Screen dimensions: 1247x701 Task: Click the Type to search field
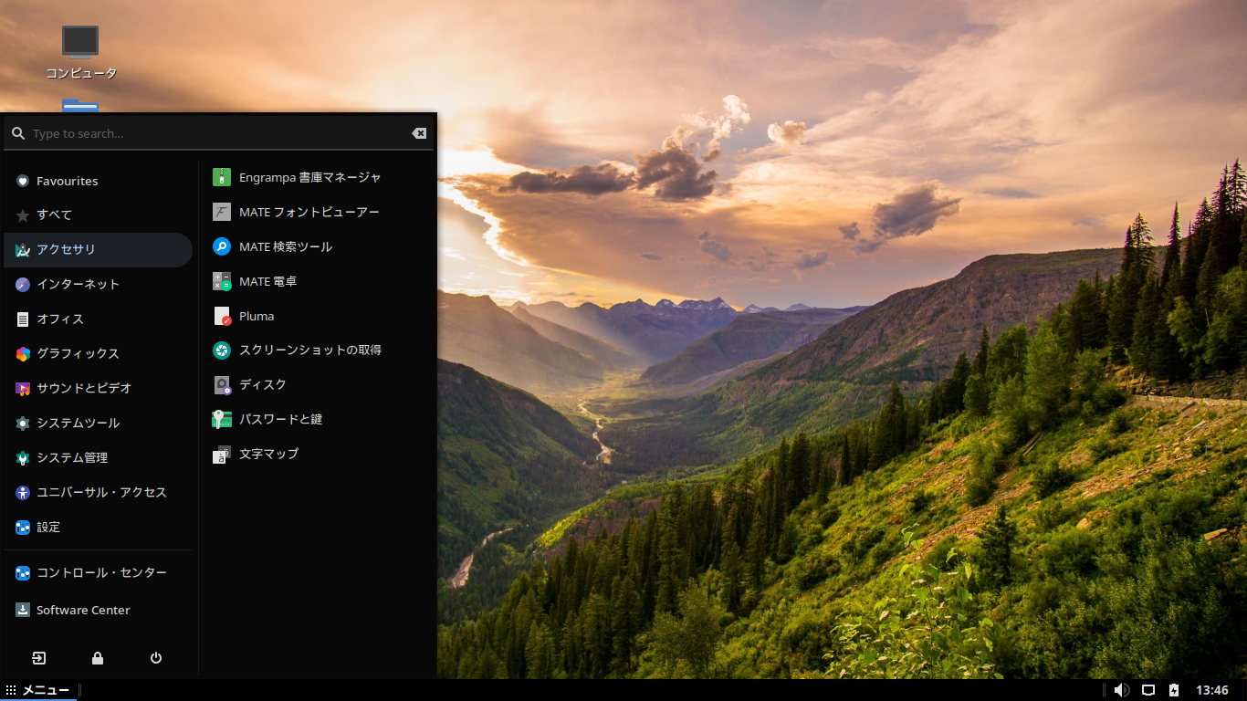[219, 133]
